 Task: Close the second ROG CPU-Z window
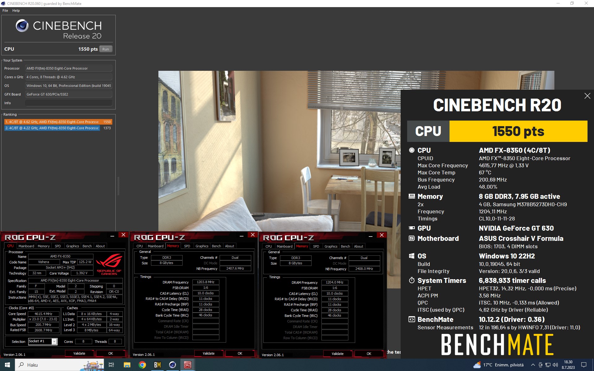[253, 235]
